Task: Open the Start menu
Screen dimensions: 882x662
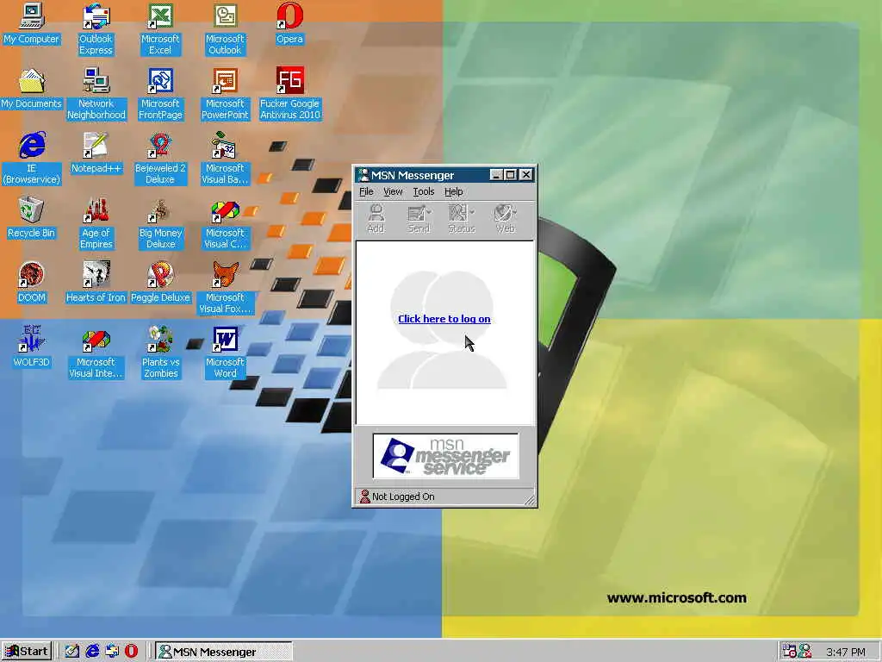Action: 27,652
